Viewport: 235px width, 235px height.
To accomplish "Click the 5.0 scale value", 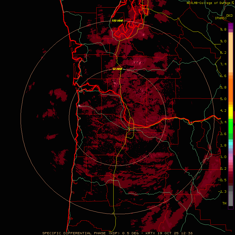I will pos(223,99).
